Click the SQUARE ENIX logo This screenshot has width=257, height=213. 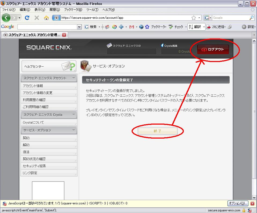49,48
